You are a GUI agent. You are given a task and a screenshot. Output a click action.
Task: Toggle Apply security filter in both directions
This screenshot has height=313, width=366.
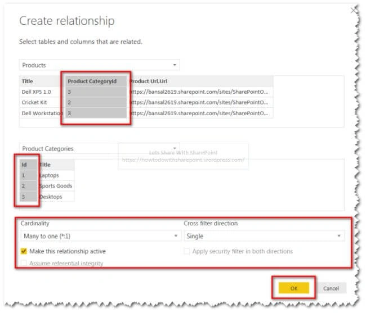pos(187,251)
